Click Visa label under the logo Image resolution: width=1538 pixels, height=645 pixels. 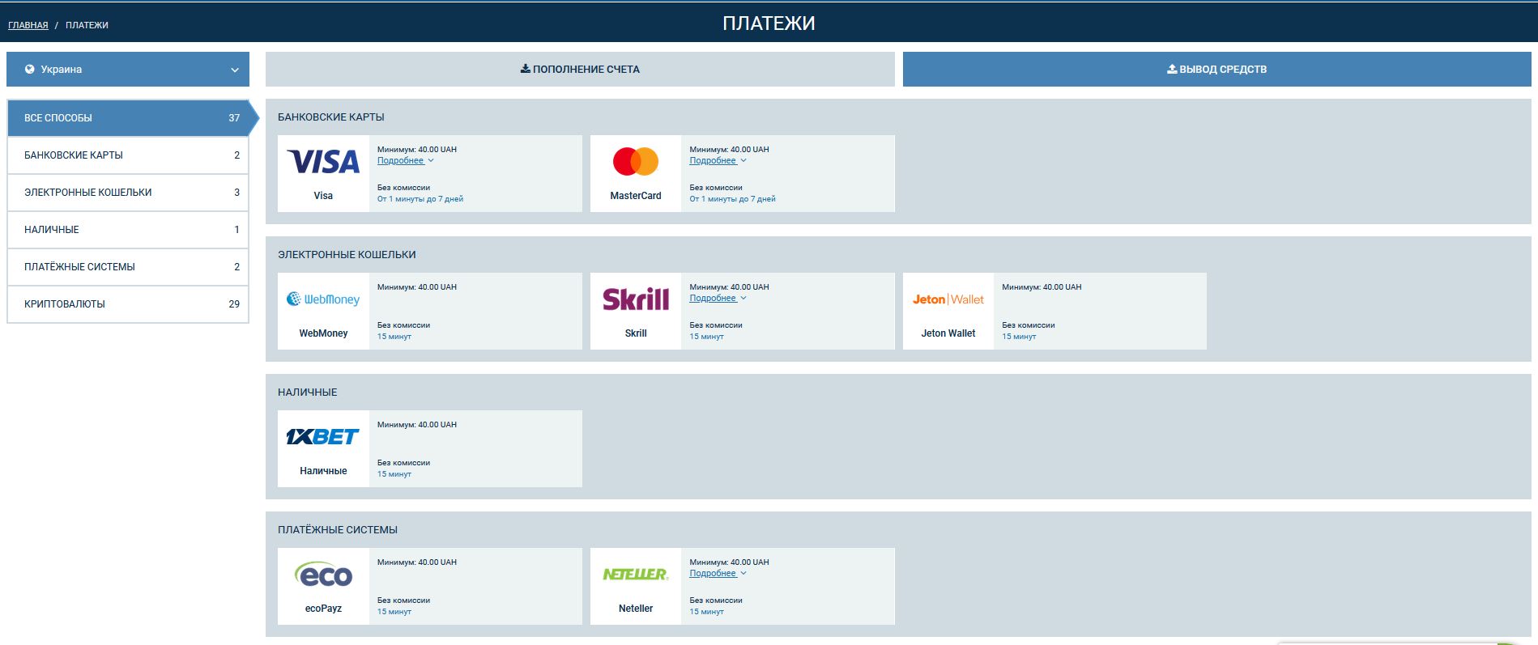pyautogui.click(x=323, y=196)
